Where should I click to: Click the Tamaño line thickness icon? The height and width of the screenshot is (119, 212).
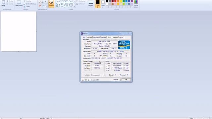[x=90, y=2]
